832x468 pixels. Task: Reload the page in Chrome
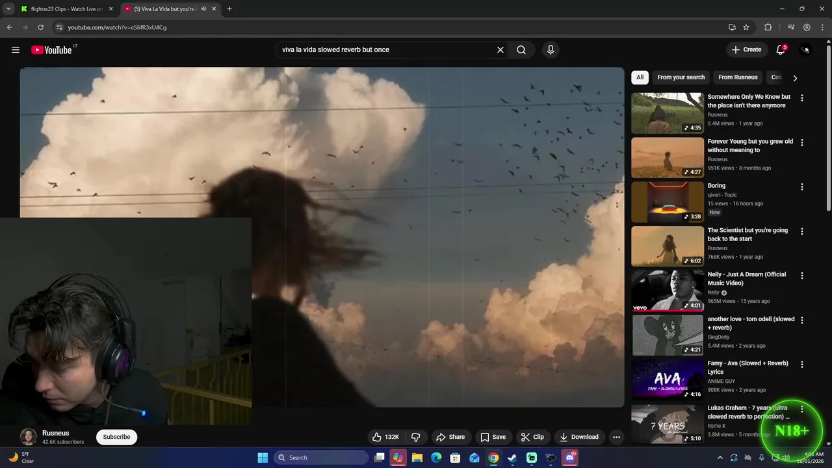pyautogui.click(x=40, y=27)
